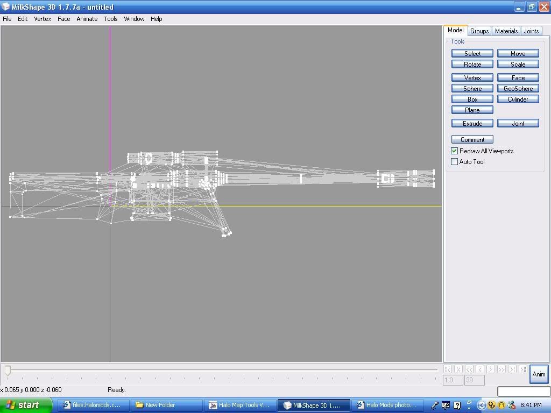
Task: Activate the Select tool button
Action: [472, 53]
